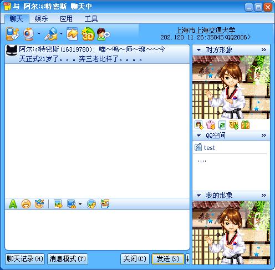This screenshot has height=270, width=275.
Task: Click the black cat contact avatar
Action: point(12,50)
